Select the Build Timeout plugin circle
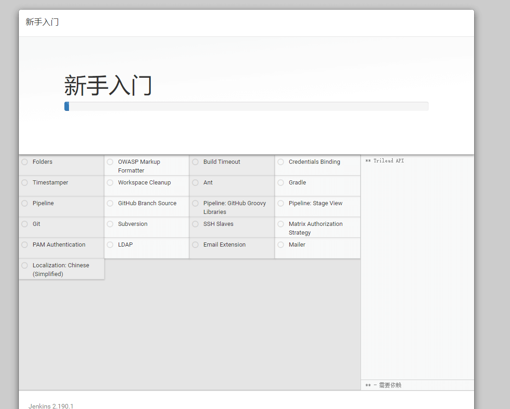The width and height of the screenshot is (510, 409). point(195,162)
